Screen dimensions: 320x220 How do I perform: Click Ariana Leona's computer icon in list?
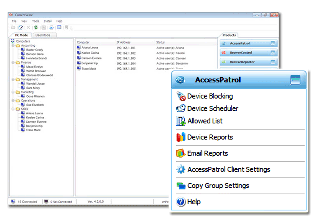coord(79,48)
